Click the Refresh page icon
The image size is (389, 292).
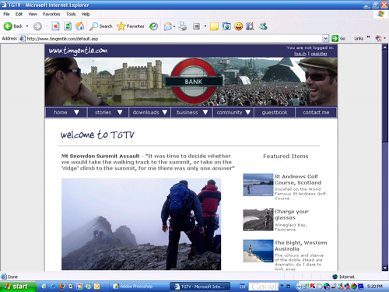click(x=68, y=26)
